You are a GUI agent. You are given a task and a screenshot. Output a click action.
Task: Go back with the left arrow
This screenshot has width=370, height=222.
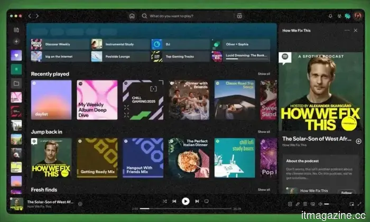coord(30,16)
